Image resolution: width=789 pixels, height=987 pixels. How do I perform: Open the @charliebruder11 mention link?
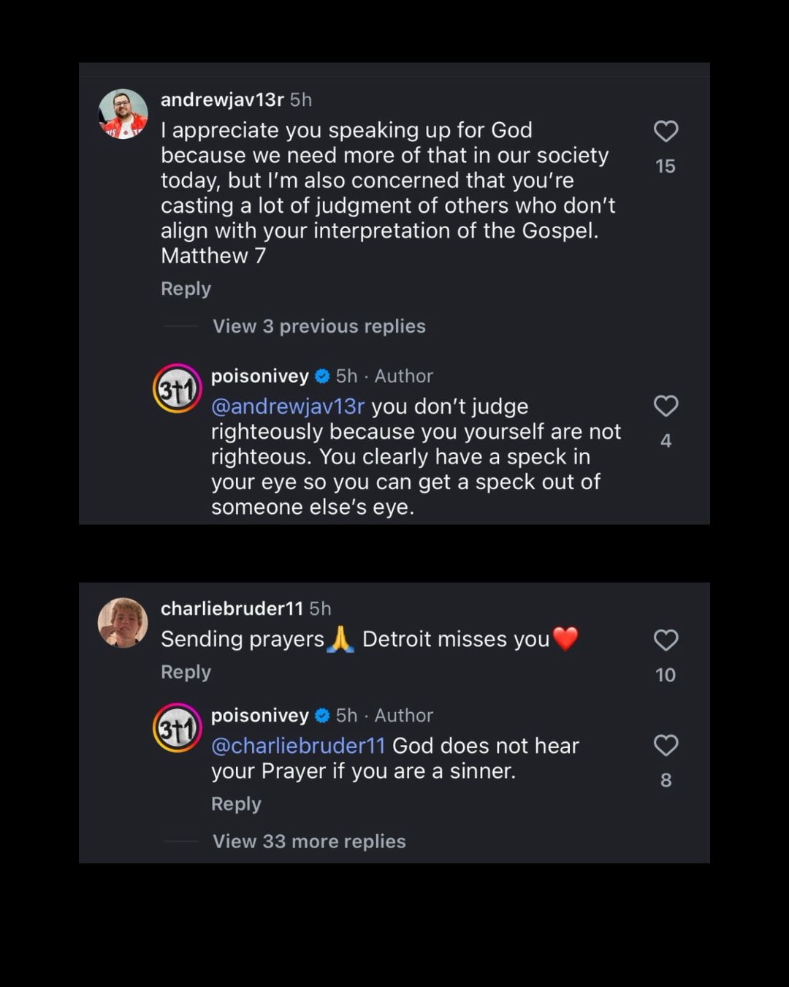pos(297,746)
